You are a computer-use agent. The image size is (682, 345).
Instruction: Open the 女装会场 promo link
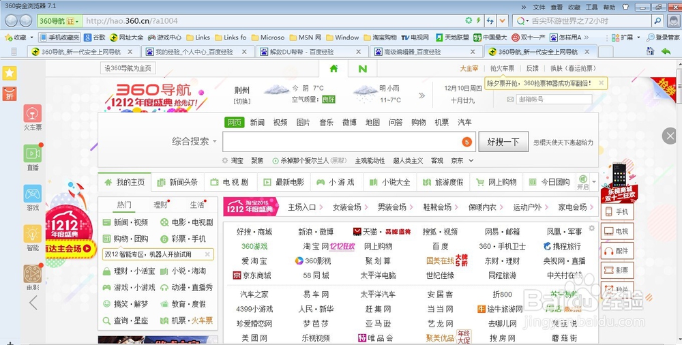tap(347, 207)
